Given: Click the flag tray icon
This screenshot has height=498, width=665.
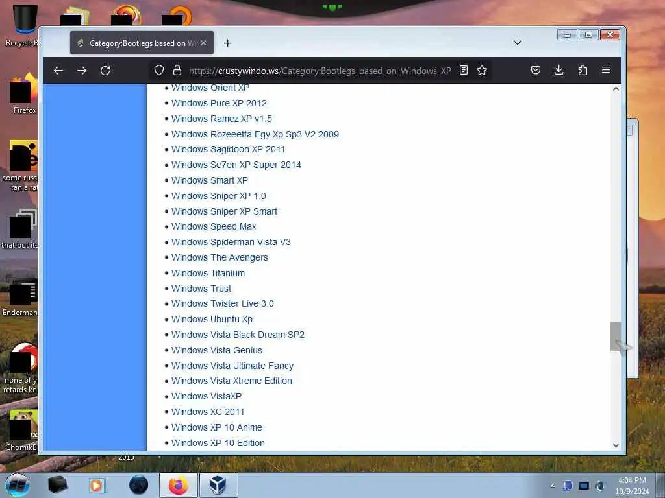Looking at the screenshot, I should 568,486.
